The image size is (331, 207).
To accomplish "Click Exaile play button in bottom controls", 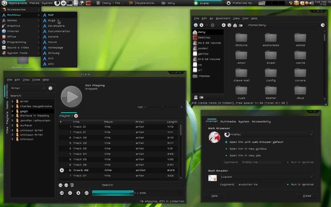I will (x=70, y=193).
